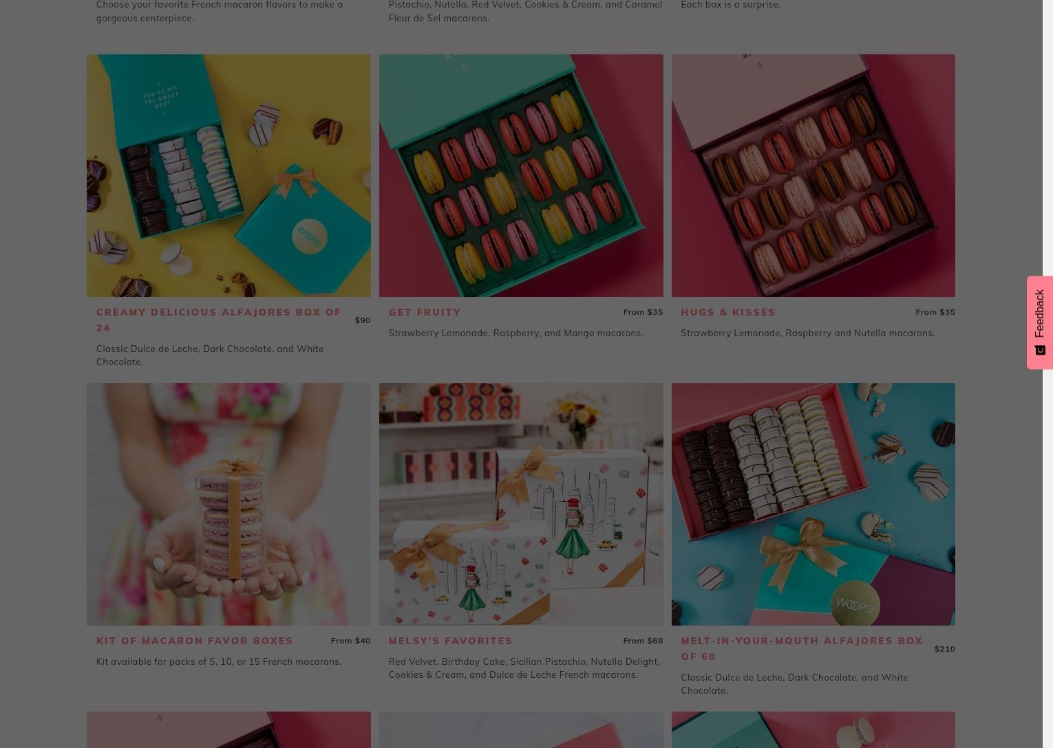Click the New York illustrated gift boxes image
The image size is (1053, 748).
tap(521, 504)
